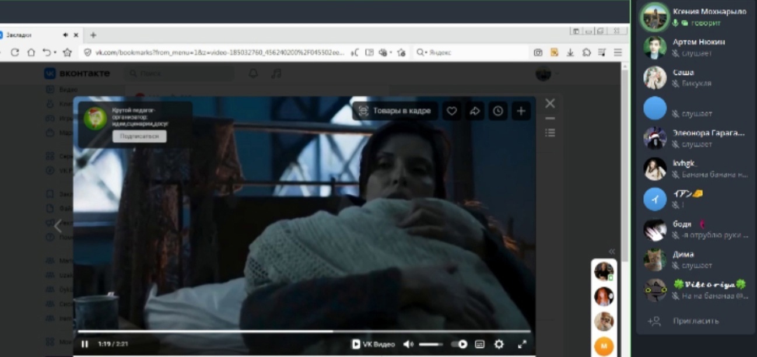Screen dimensions: 757x357
Task: Go to previous video arrow
Action: point(58,226)
